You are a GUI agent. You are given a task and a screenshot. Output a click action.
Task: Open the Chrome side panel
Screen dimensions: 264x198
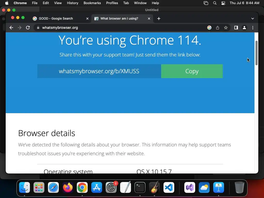pyautogui.click(x=236, y=28)
